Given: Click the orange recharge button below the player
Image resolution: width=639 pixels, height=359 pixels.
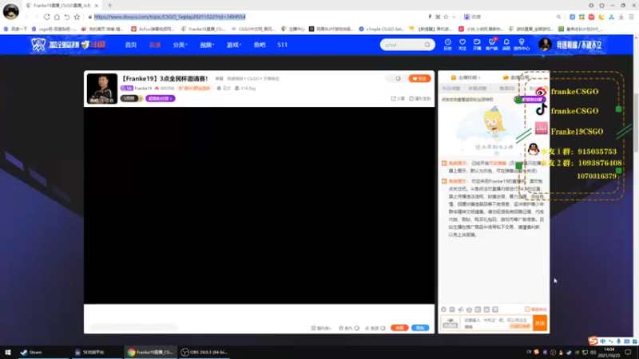Looking at the screenshot, I should click(x=399, y=328).
